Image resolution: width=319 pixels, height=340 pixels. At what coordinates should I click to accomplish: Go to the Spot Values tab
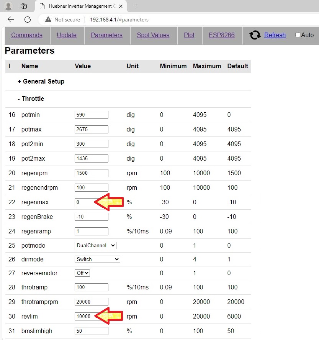pos(153,35)
